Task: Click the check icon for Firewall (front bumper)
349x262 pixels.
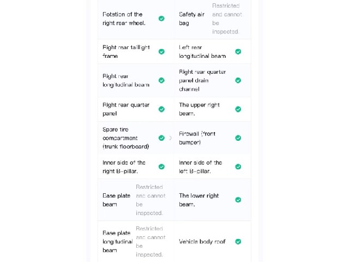Action: 238,138
